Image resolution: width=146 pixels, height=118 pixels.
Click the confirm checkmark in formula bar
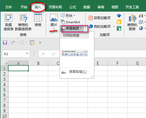tap(53, 54)
